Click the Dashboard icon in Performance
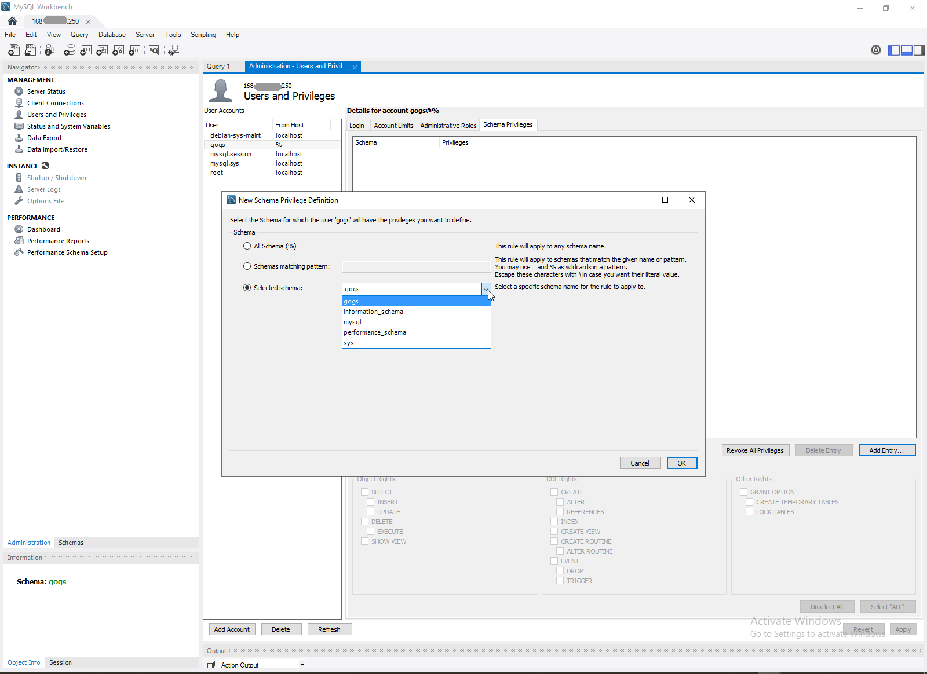Viewport: 927px width, 674px height. (x=19, y=229)
